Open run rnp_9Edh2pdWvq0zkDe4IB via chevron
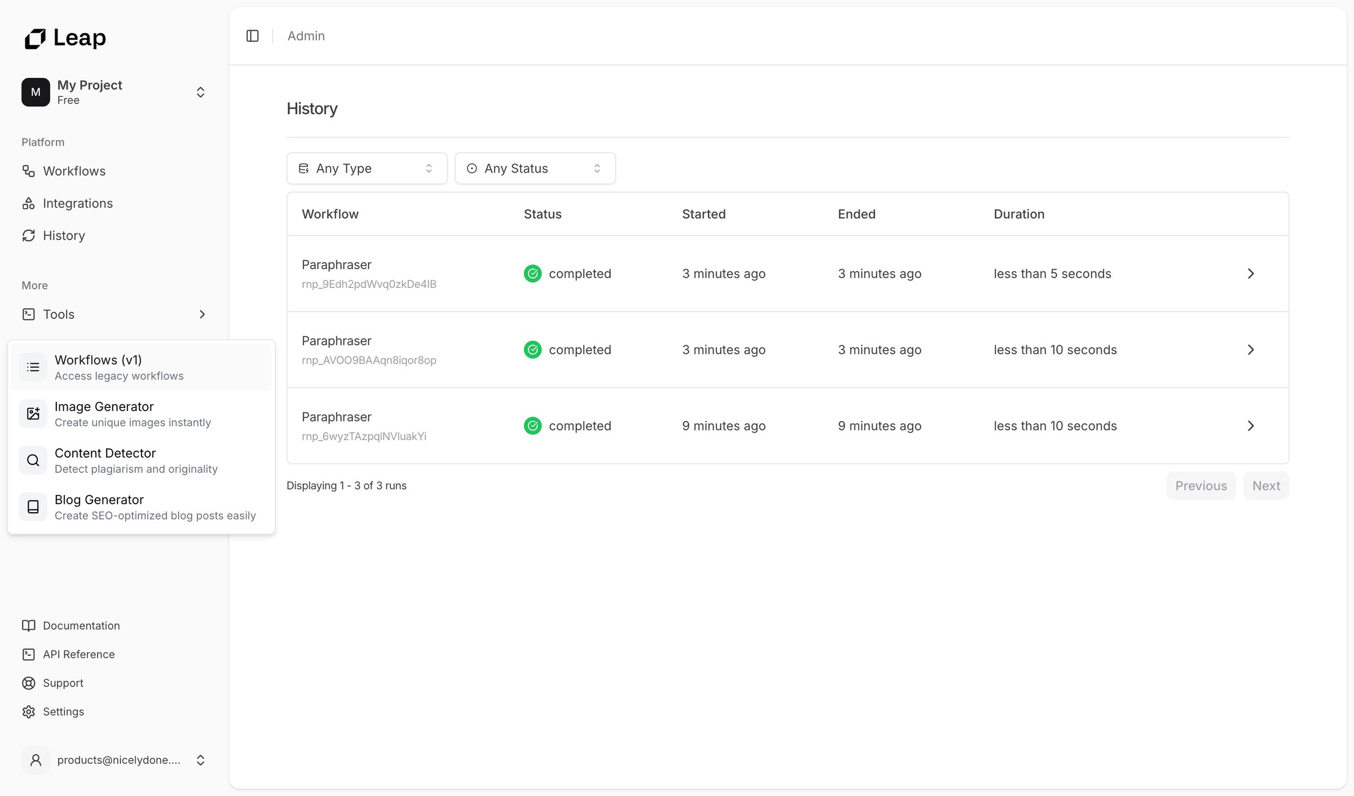 click(1251, 274)
